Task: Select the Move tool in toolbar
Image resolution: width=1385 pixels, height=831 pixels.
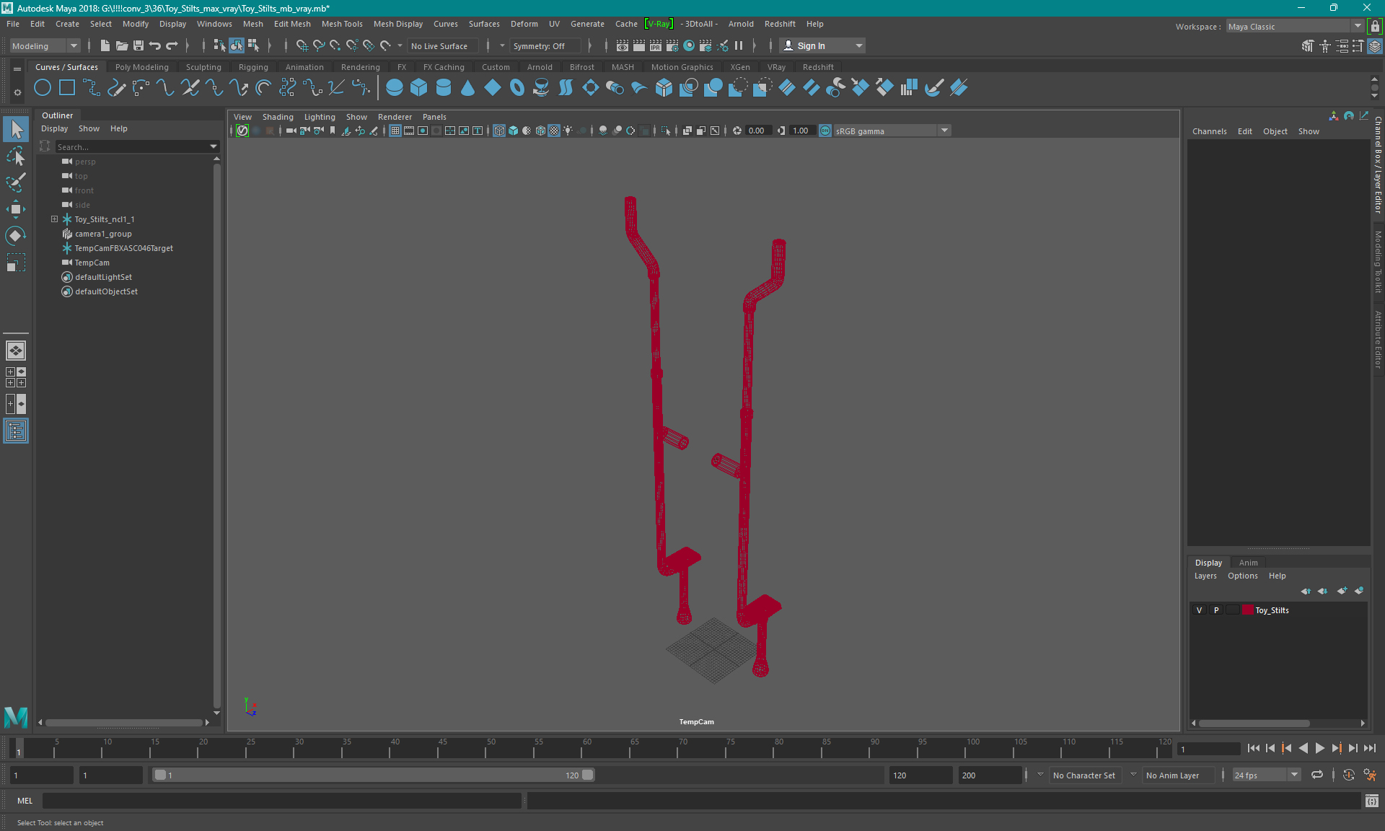Action: [15, 208]
